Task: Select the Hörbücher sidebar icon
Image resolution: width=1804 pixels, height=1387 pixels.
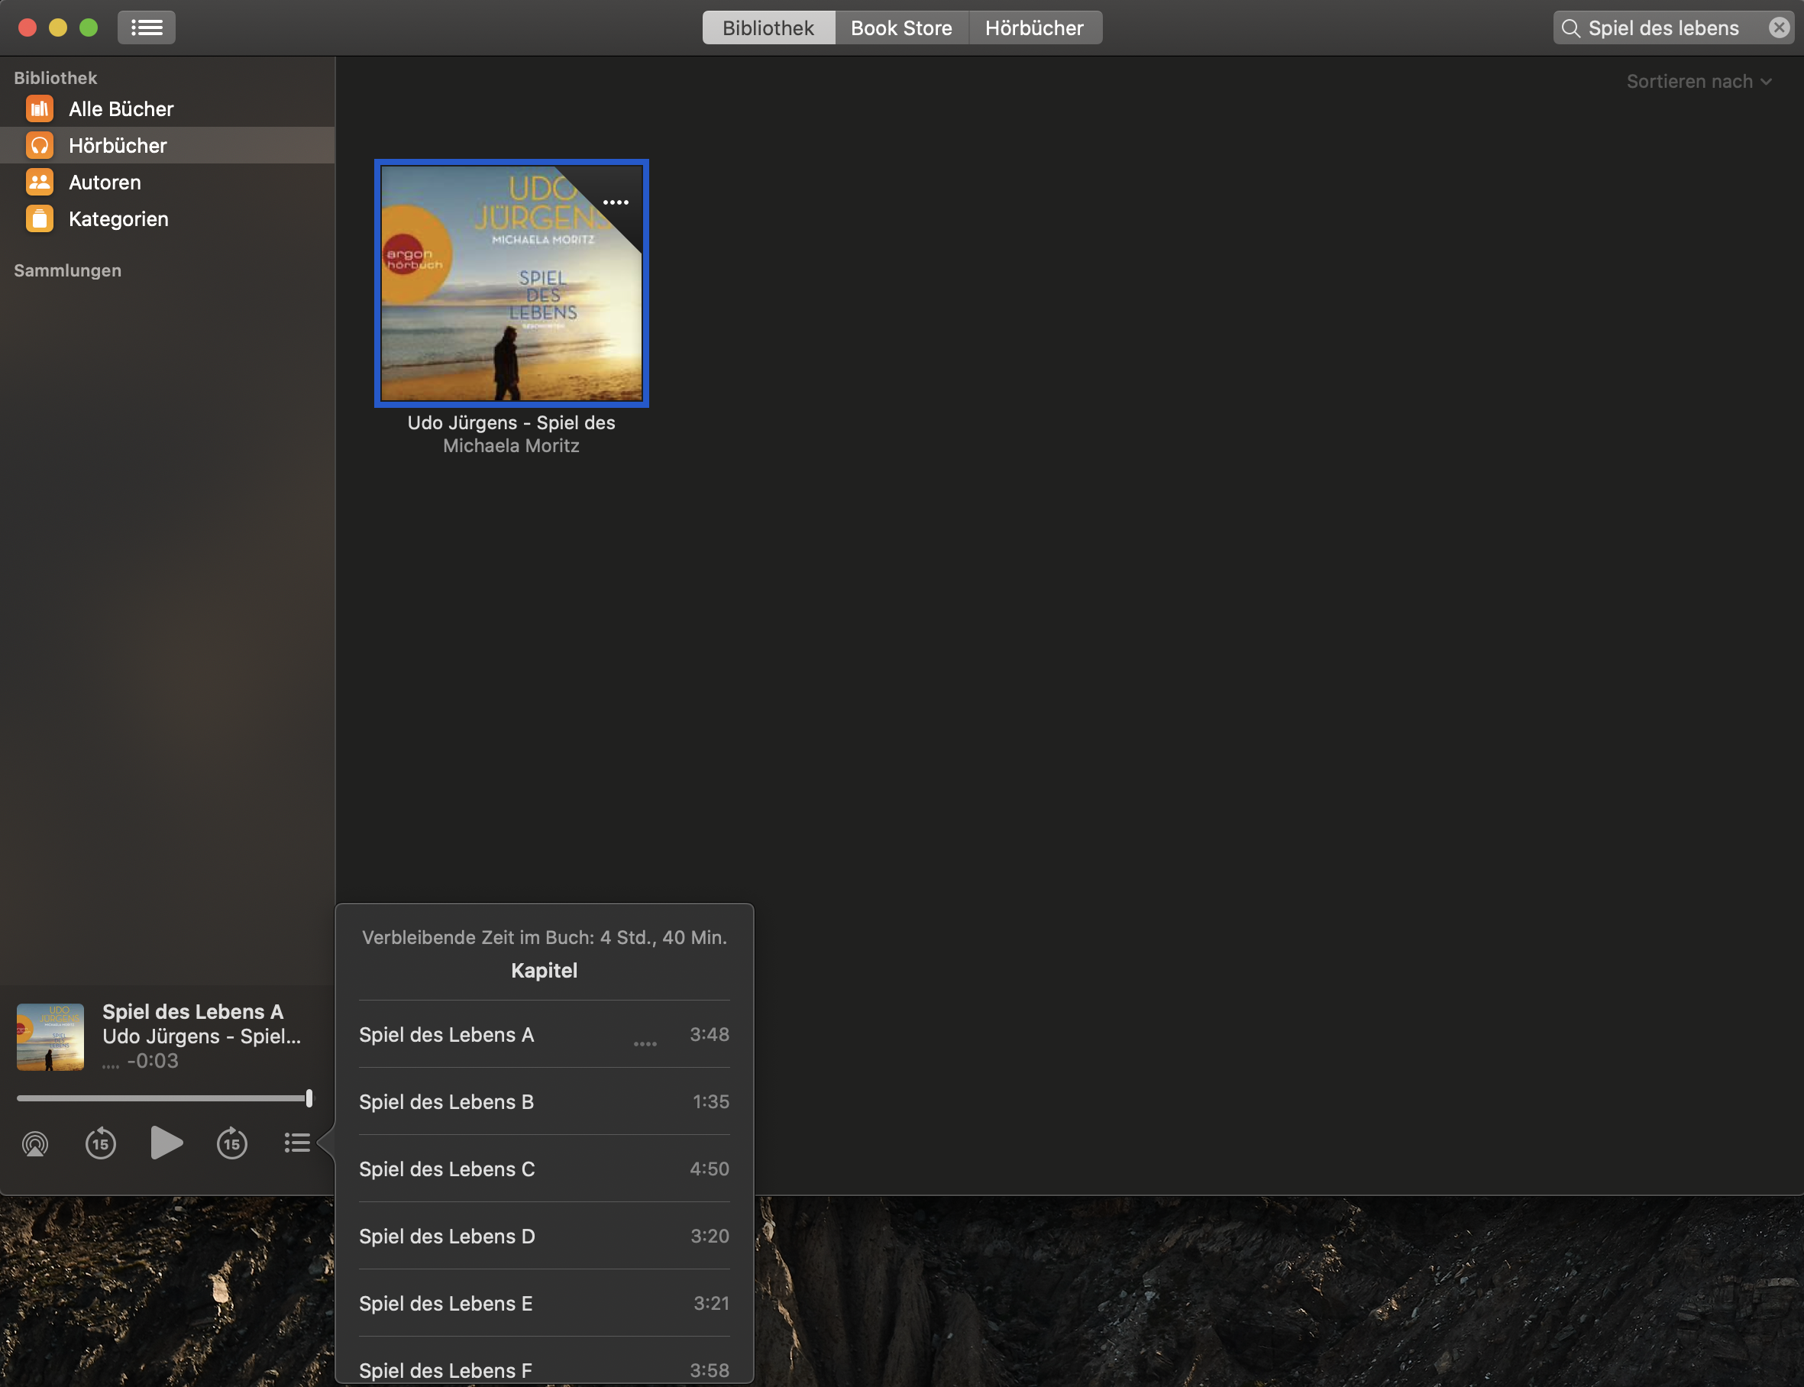Action: point(40,145)
